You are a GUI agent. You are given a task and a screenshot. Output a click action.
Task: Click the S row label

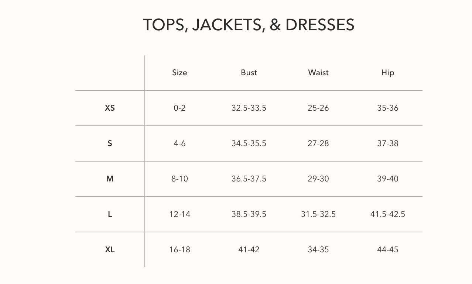pos(110,143)
